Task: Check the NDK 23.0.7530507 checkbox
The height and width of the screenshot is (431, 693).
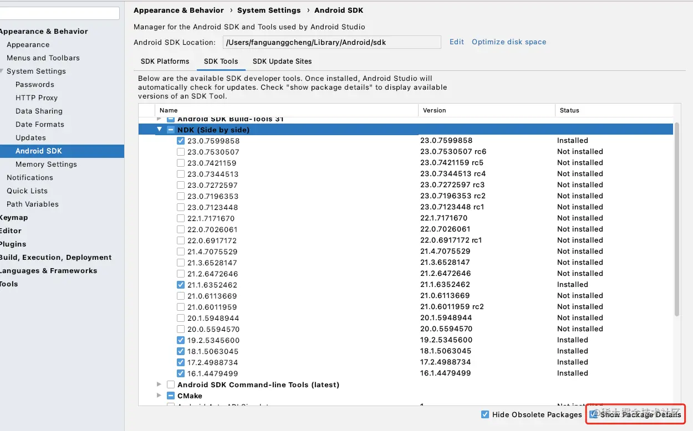Action: [x=181, y=152]
